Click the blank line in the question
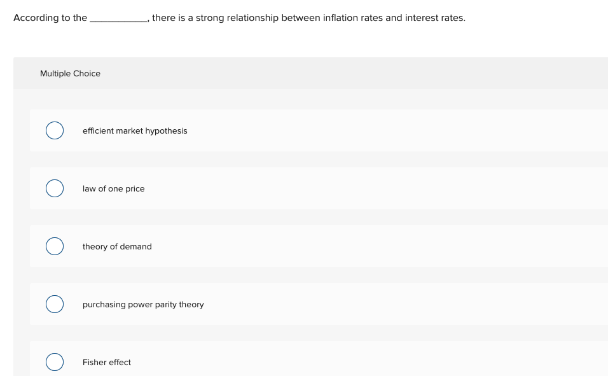The height and width of the screenshot is (376, 608). (x=116, y=19)
